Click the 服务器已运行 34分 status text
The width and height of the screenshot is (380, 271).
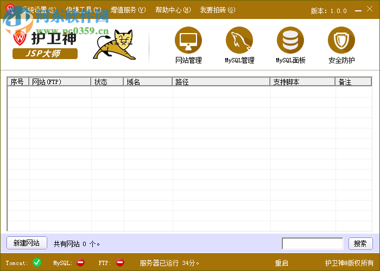coord(169,263)
